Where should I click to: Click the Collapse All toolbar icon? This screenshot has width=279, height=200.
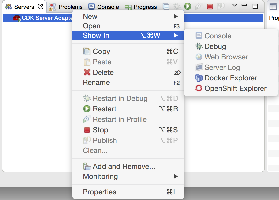[x=166, y=7]
